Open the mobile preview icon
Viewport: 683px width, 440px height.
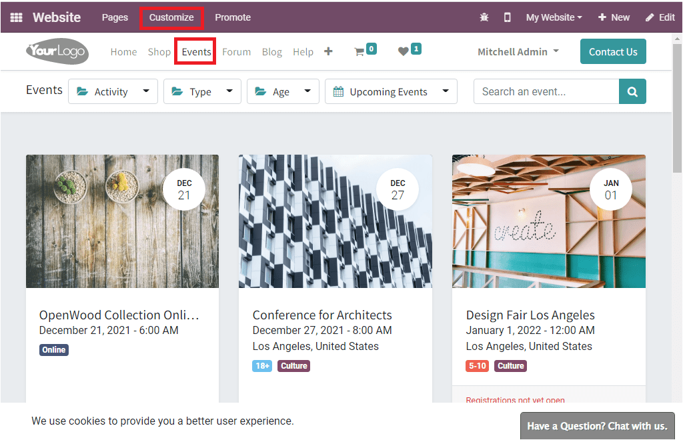507,17
